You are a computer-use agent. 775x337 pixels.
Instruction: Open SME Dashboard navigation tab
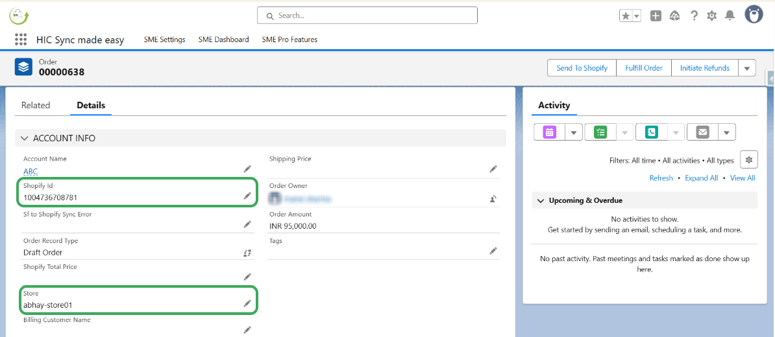pos(223,40)
